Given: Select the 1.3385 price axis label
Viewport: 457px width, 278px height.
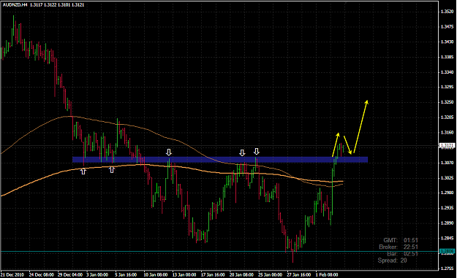Looking at the screenshot, I should tap(447, 57).
